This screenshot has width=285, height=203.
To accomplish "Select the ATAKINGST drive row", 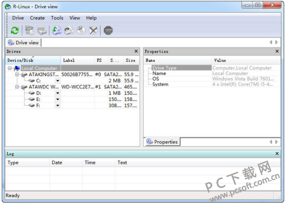I will (72, 75).
